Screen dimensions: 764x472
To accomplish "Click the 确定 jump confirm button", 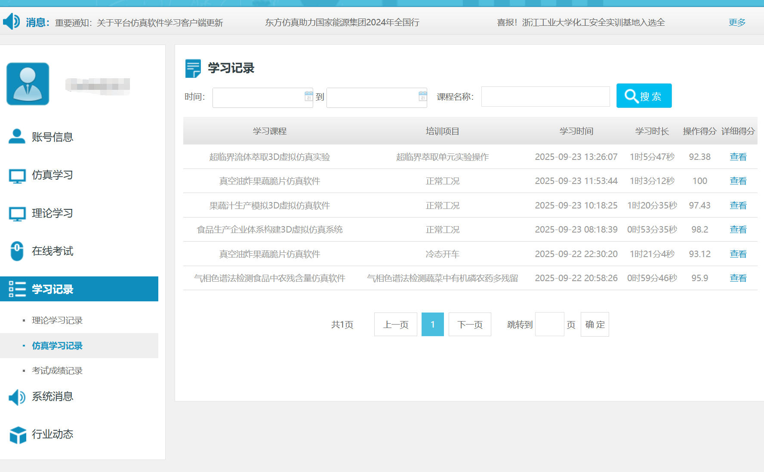I will click(x=595, y=325).
